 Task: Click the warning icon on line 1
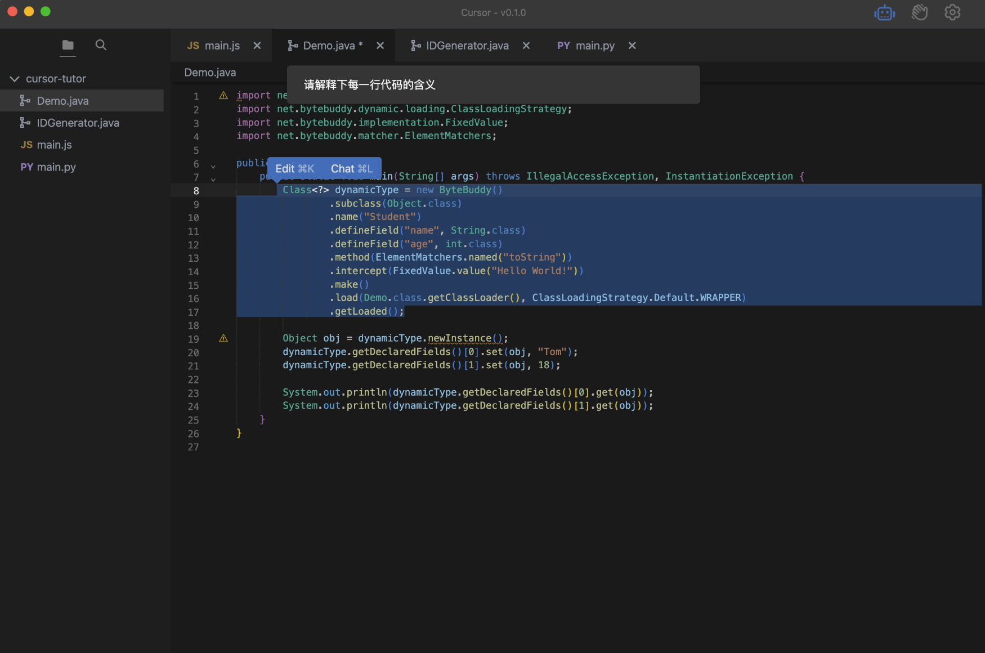tap(223, 96)
